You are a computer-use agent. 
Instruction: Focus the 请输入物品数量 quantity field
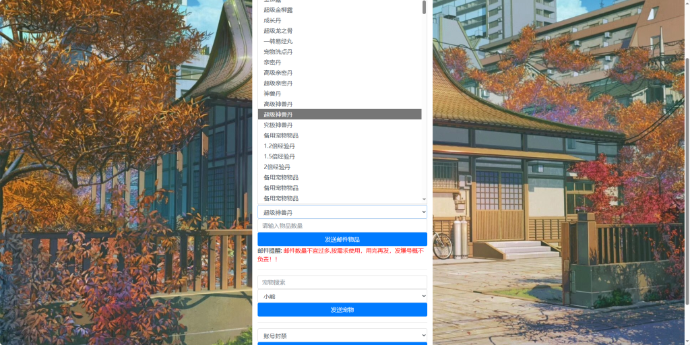[342, 226]
